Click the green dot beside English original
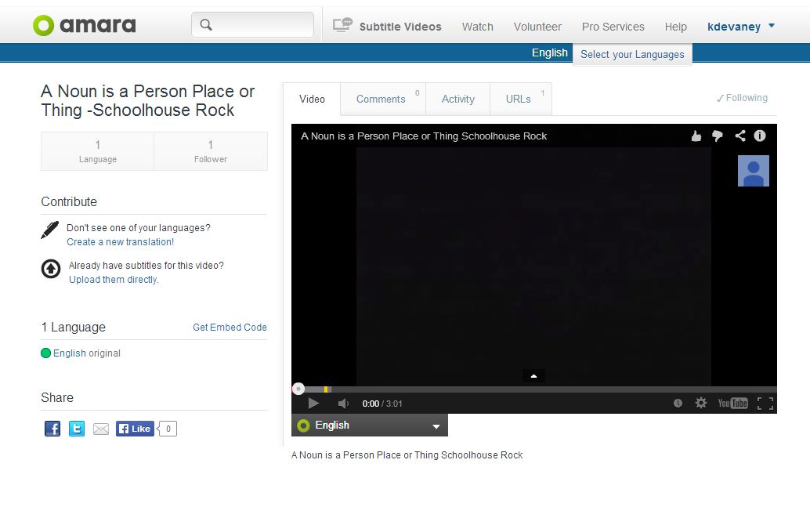 pyautogui.click(x=45, y=353)
